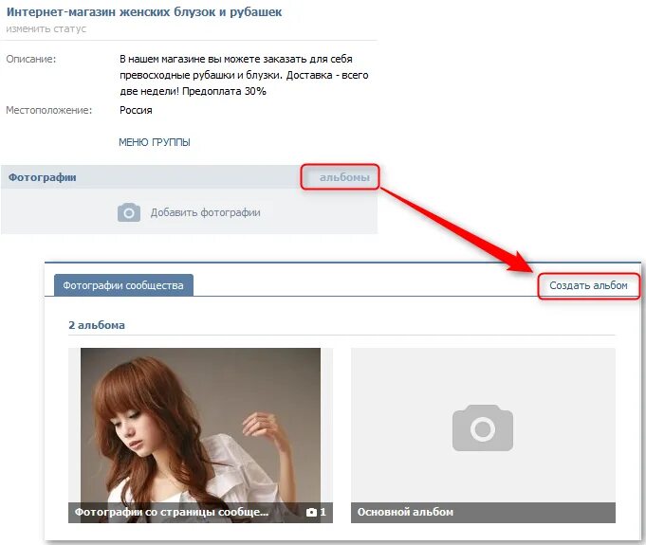This screenshot has width=646, height=545.
Task: Click the изменить статус link
Action: point(46,28)
